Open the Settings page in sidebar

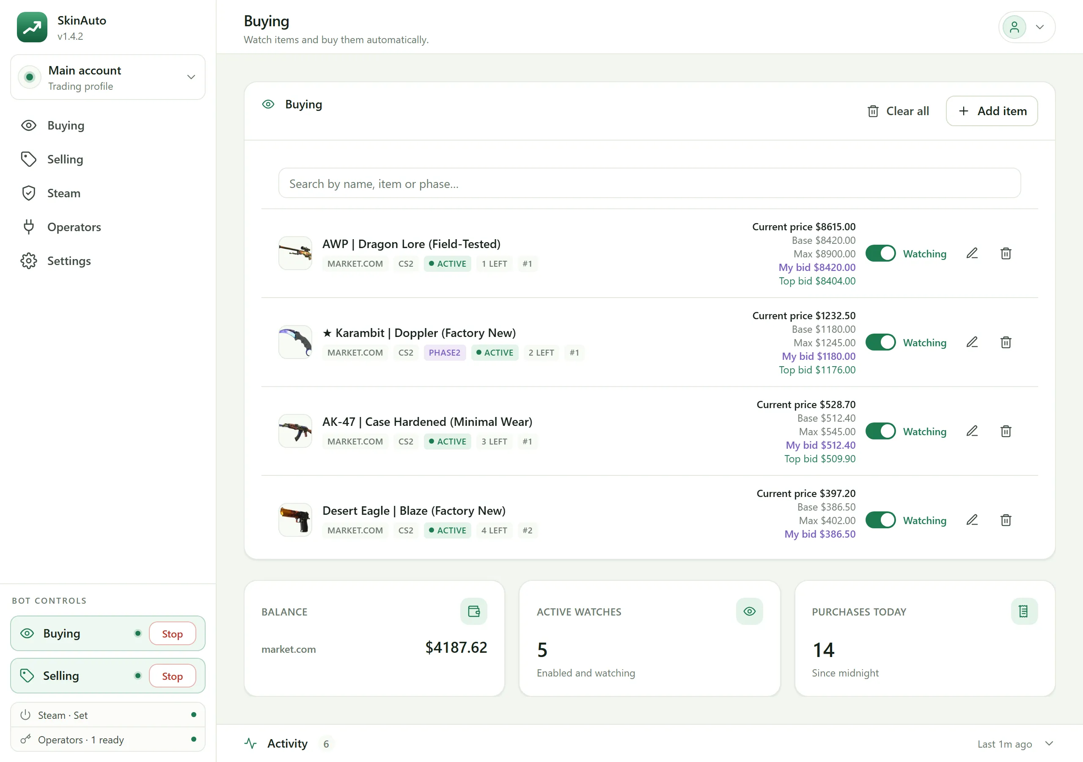pyautogui.click(x=108, y=261)
